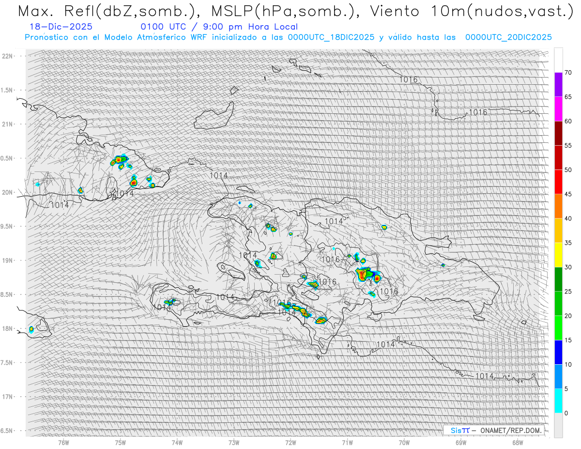Pick the dark blue 10-15 dBZ colorbar segment
This screenshot has width=581, height=449.
pos(558,352)
